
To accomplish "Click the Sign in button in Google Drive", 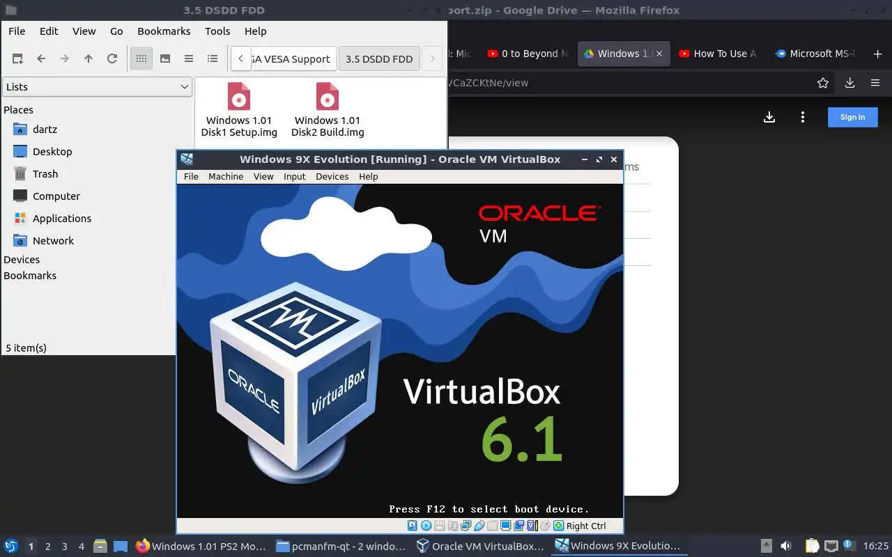I will click(852, 117).
